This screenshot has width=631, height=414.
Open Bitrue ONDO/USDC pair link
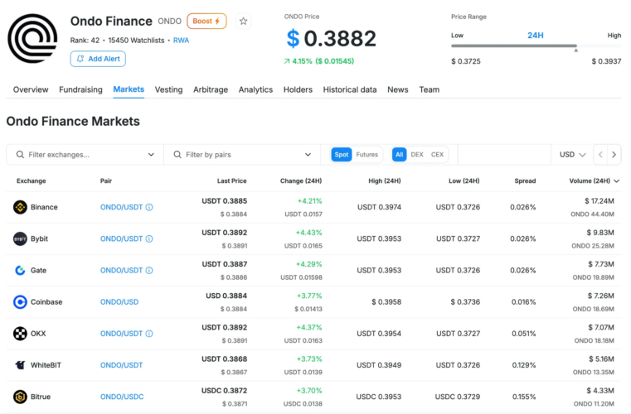(122, 397)
